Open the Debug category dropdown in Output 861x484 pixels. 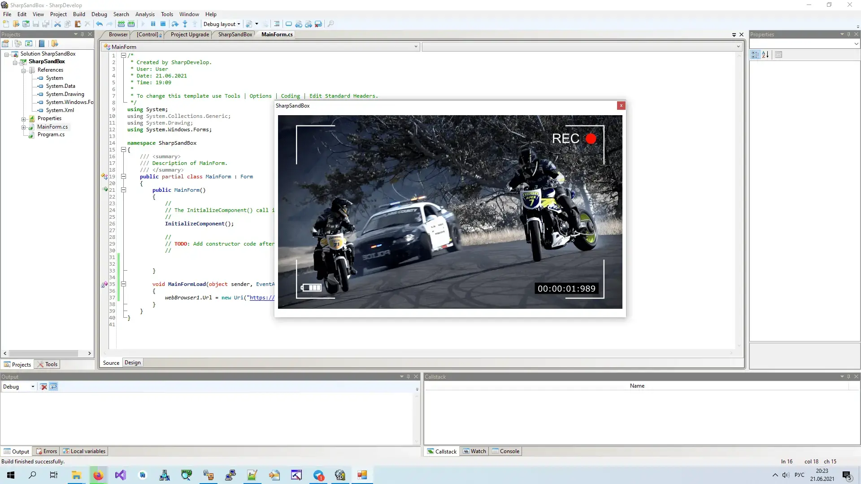click(19, 387)
